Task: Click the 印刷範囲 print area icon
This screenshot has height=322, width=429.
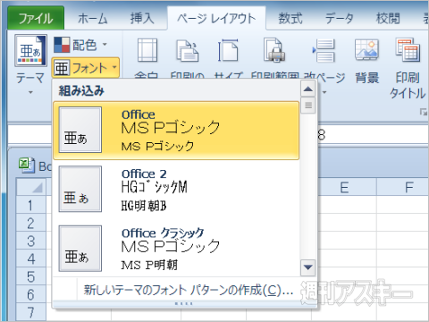Action: click(274, 50)
